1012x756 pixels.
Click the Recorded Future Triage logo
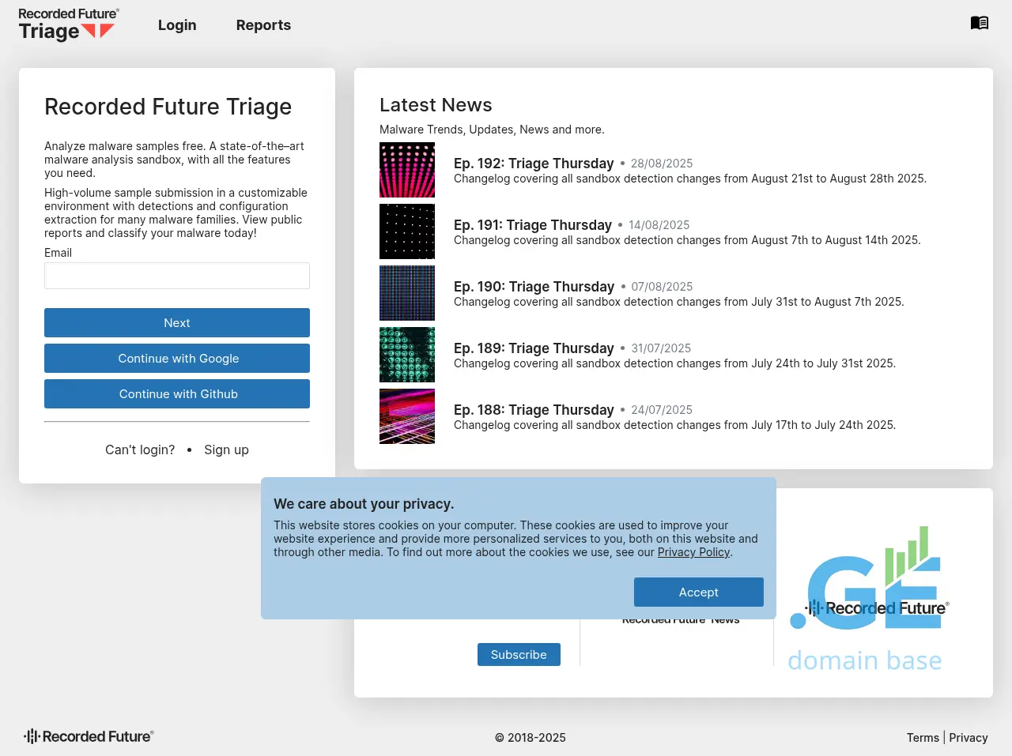tap(68, 24)
